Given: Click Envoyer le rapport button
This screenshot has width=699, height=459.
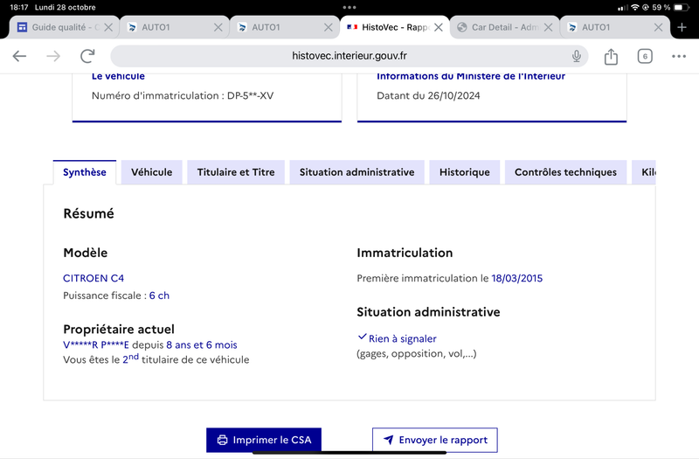Looking at the screenshot, I should click(434, 440).
